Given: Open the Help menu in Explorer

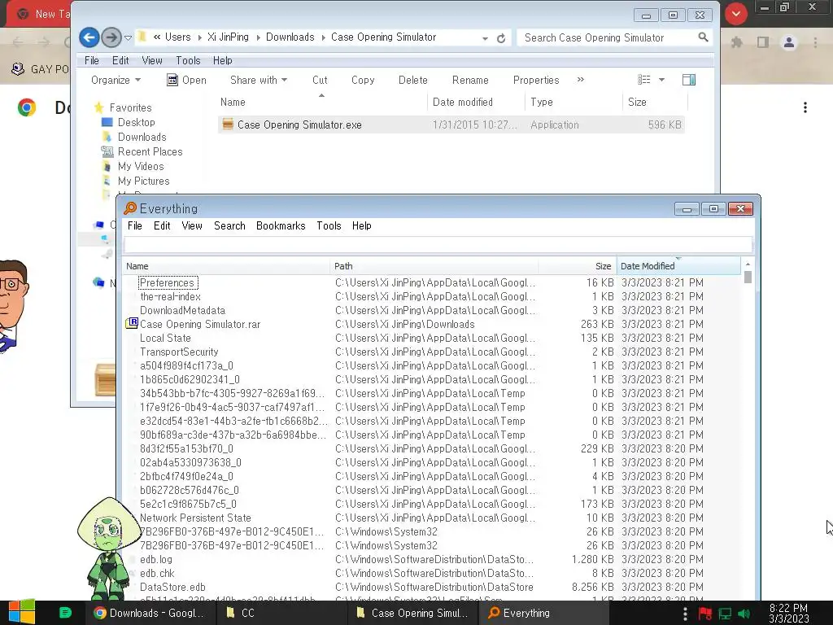Looking at the screenshot, I should 223,60.
